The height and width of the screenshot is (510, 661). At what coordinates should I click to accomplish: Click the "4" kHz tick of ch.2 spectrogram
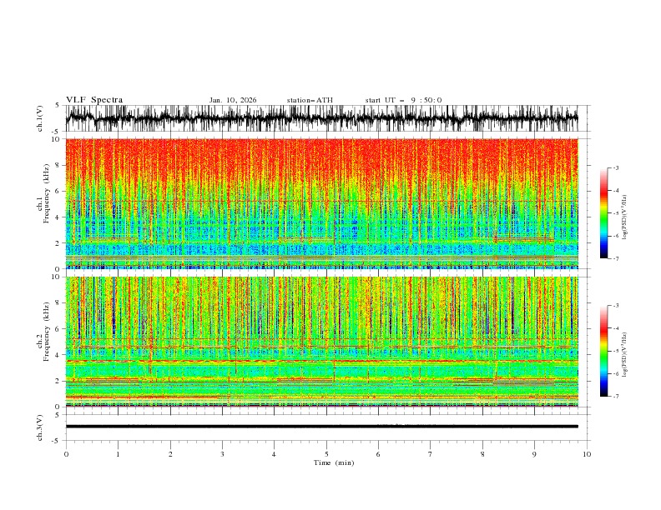tap(58, 355)
